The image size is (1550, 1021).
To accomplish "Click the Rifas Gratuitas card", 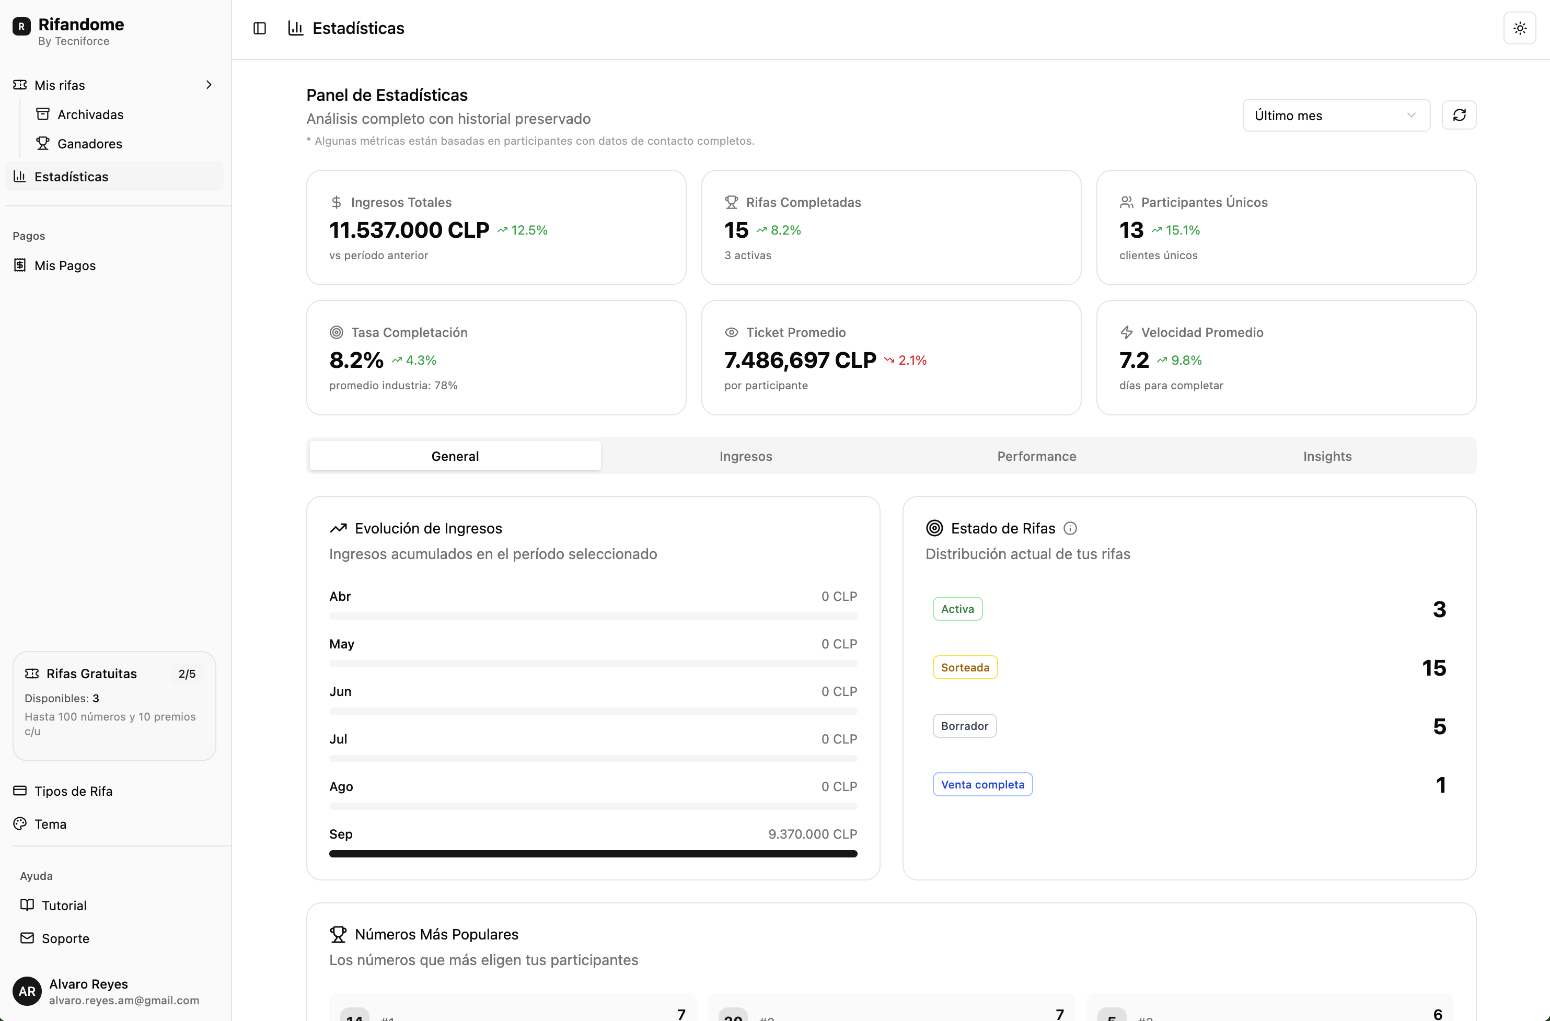I will pyautogui.click(x=114, y=706).
